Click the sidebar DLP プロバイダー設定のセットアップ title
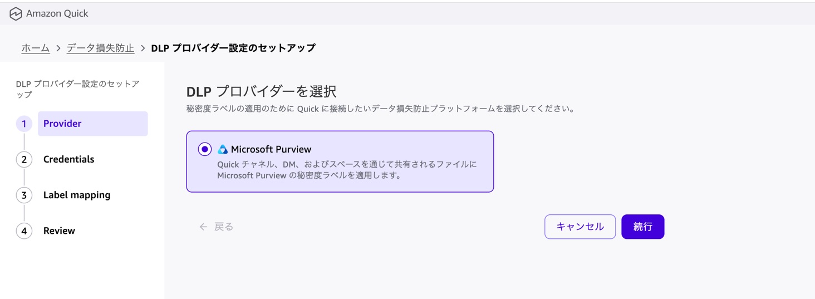The width and height of the screenshot is (815, 299). click(78, 89)
